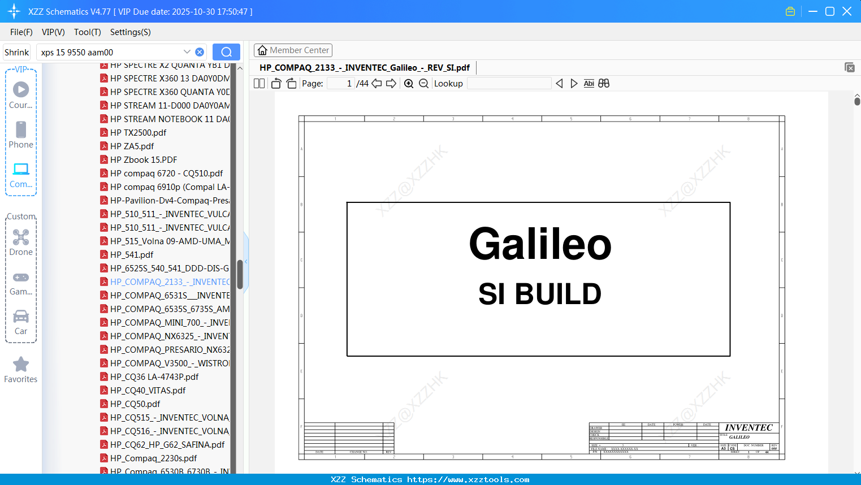The height and width of the screenshot is (485, 861).
Task: Click the file list scrollbar thumb
Action: 240,275
